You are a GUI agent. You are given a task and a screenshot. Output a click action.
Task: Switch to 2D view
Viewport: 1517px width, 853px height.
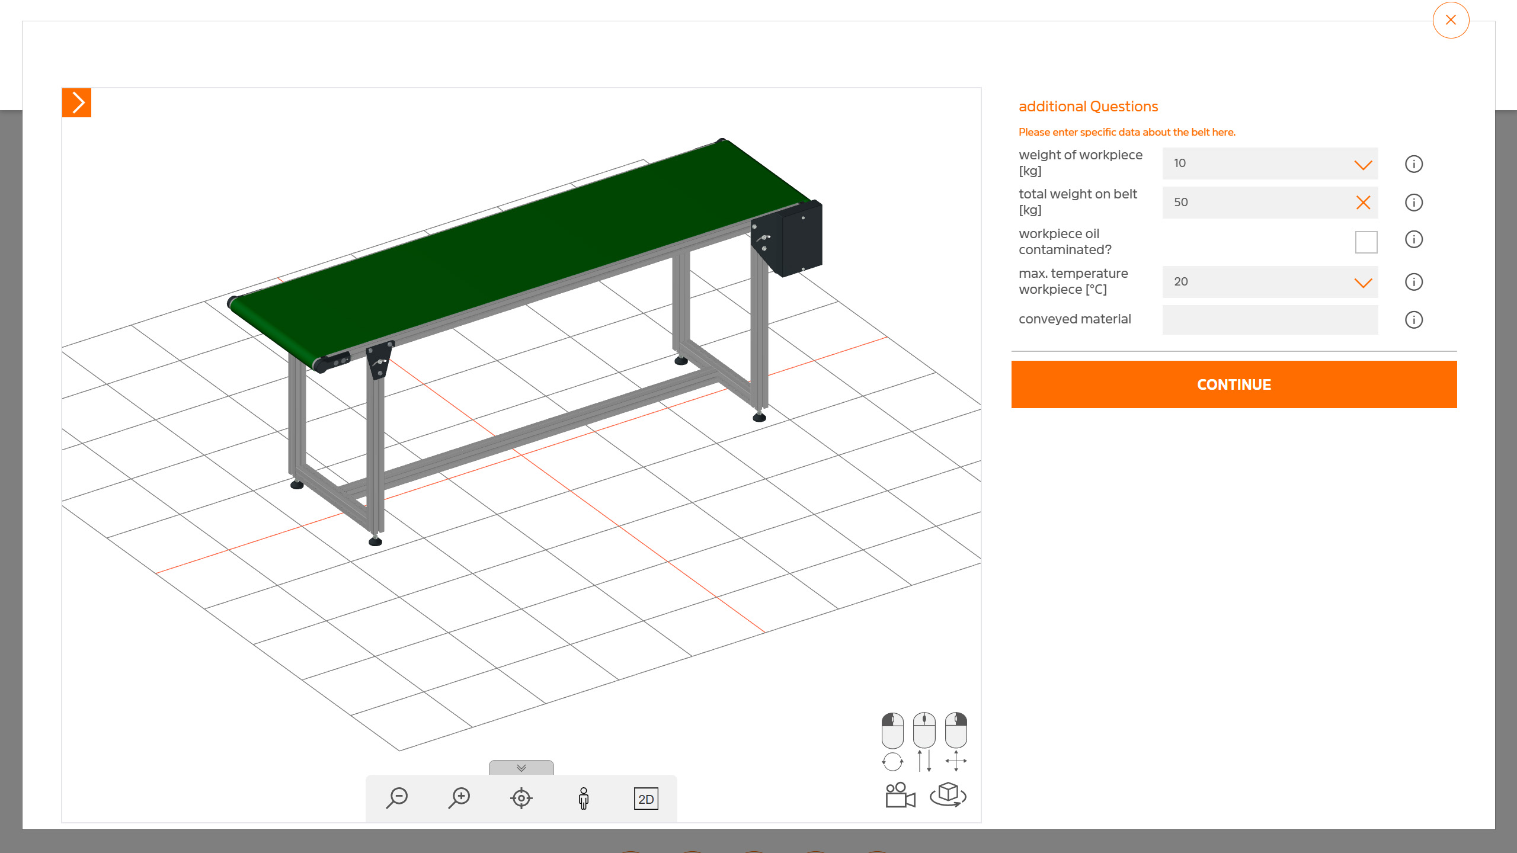click(646, 799)
